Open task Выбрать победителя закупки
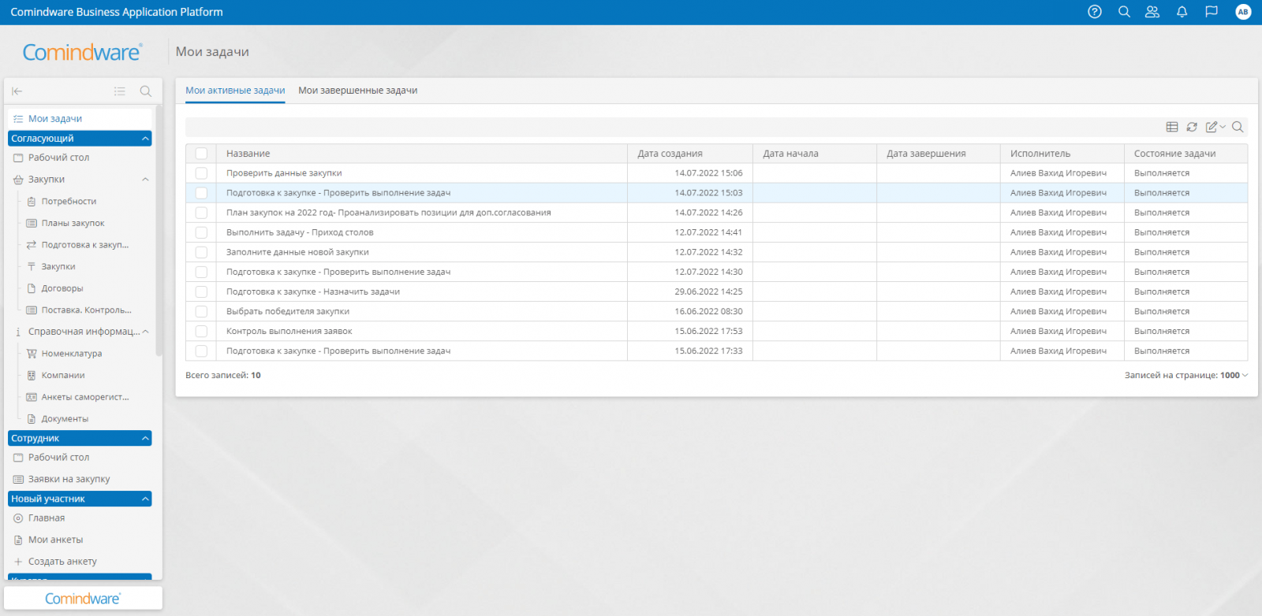Screen dimensions: 1262x616 pyautogui.click(x=288, y=311)
